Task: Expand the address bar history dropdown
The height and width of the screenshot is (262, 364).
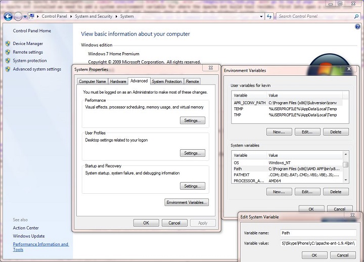Action: 261,16
